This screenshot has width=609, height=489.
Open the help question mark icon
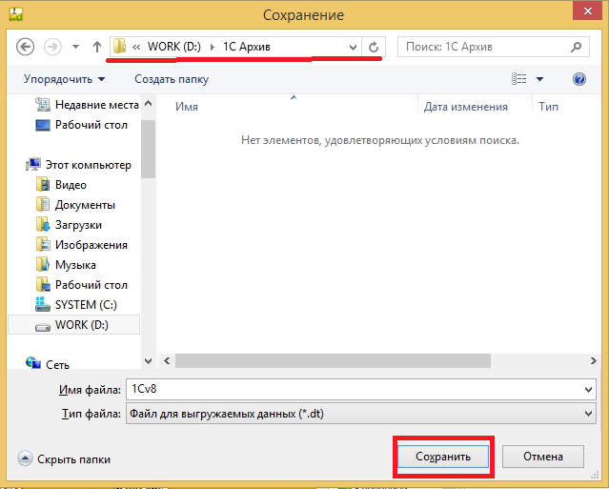579,79
